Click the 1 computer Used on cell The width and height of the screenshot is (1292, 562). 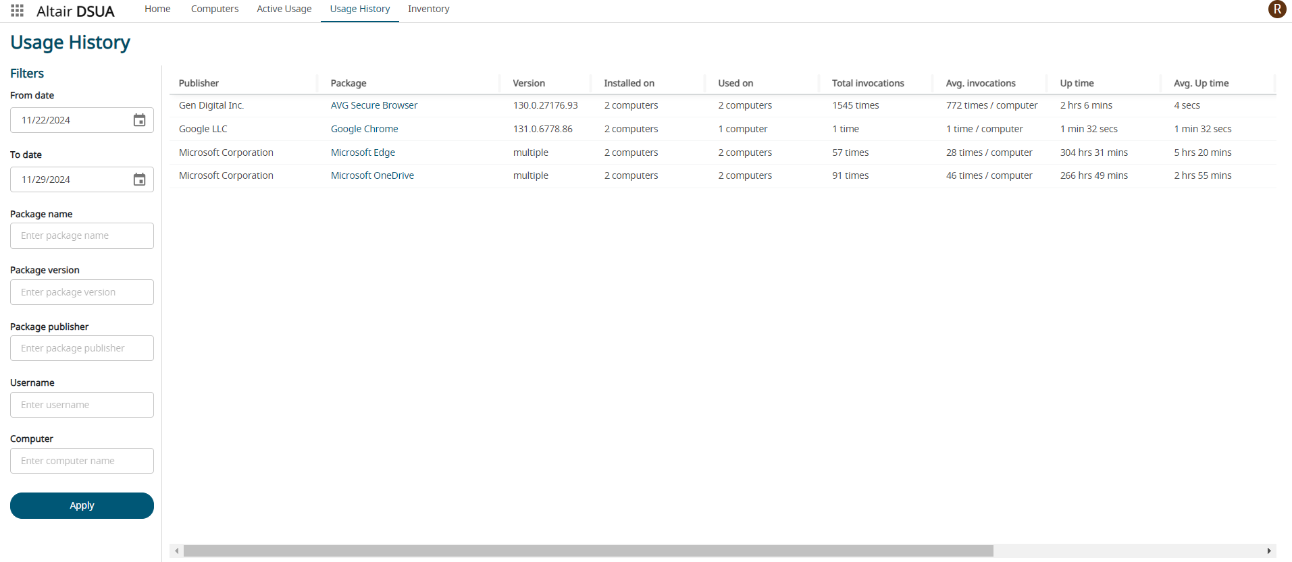743,130
